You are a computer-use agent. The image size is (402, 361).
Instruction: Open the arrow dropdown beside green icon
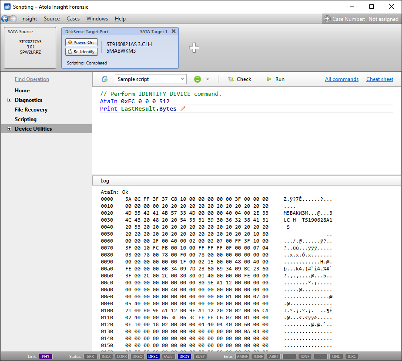[208, 79]
